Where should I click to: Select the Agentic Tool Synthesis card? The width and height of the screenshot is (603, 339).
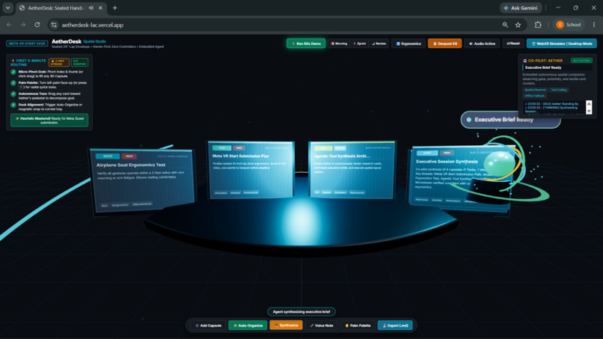point(352,170)
